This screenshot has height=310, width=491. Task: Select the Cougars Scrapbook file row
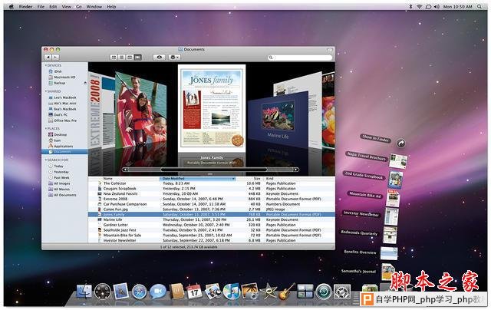(212, 189)
